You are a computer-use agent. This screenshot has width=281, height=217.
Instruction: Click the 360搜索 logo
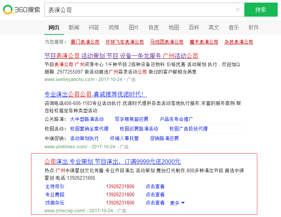pyautogui.click(x=21, y=10)
